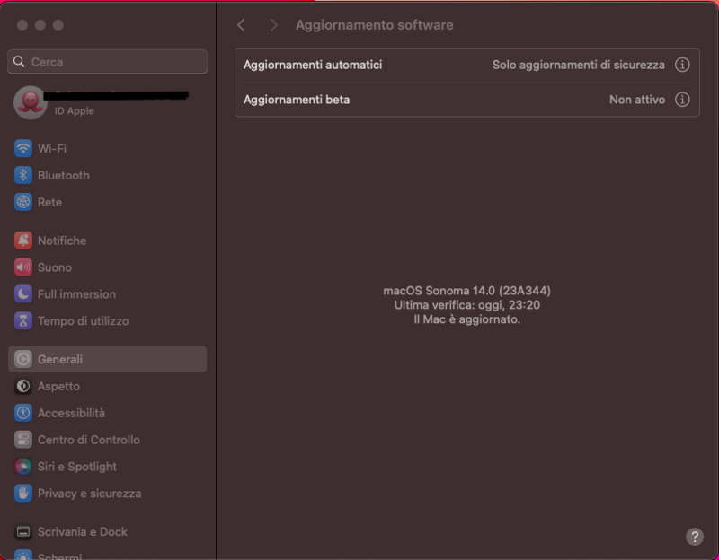Viewport: 719px width, 560px height.
Task: Open the ID Apple account entry
Action: 107,102
